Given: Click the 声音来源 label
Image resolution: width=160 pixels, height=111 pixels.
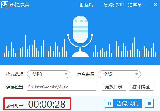Looking at the screenshot, I should (x=86, y=74).
